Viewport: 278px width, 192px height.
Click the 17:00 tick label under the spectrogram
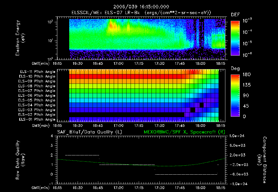pos(118,63)
